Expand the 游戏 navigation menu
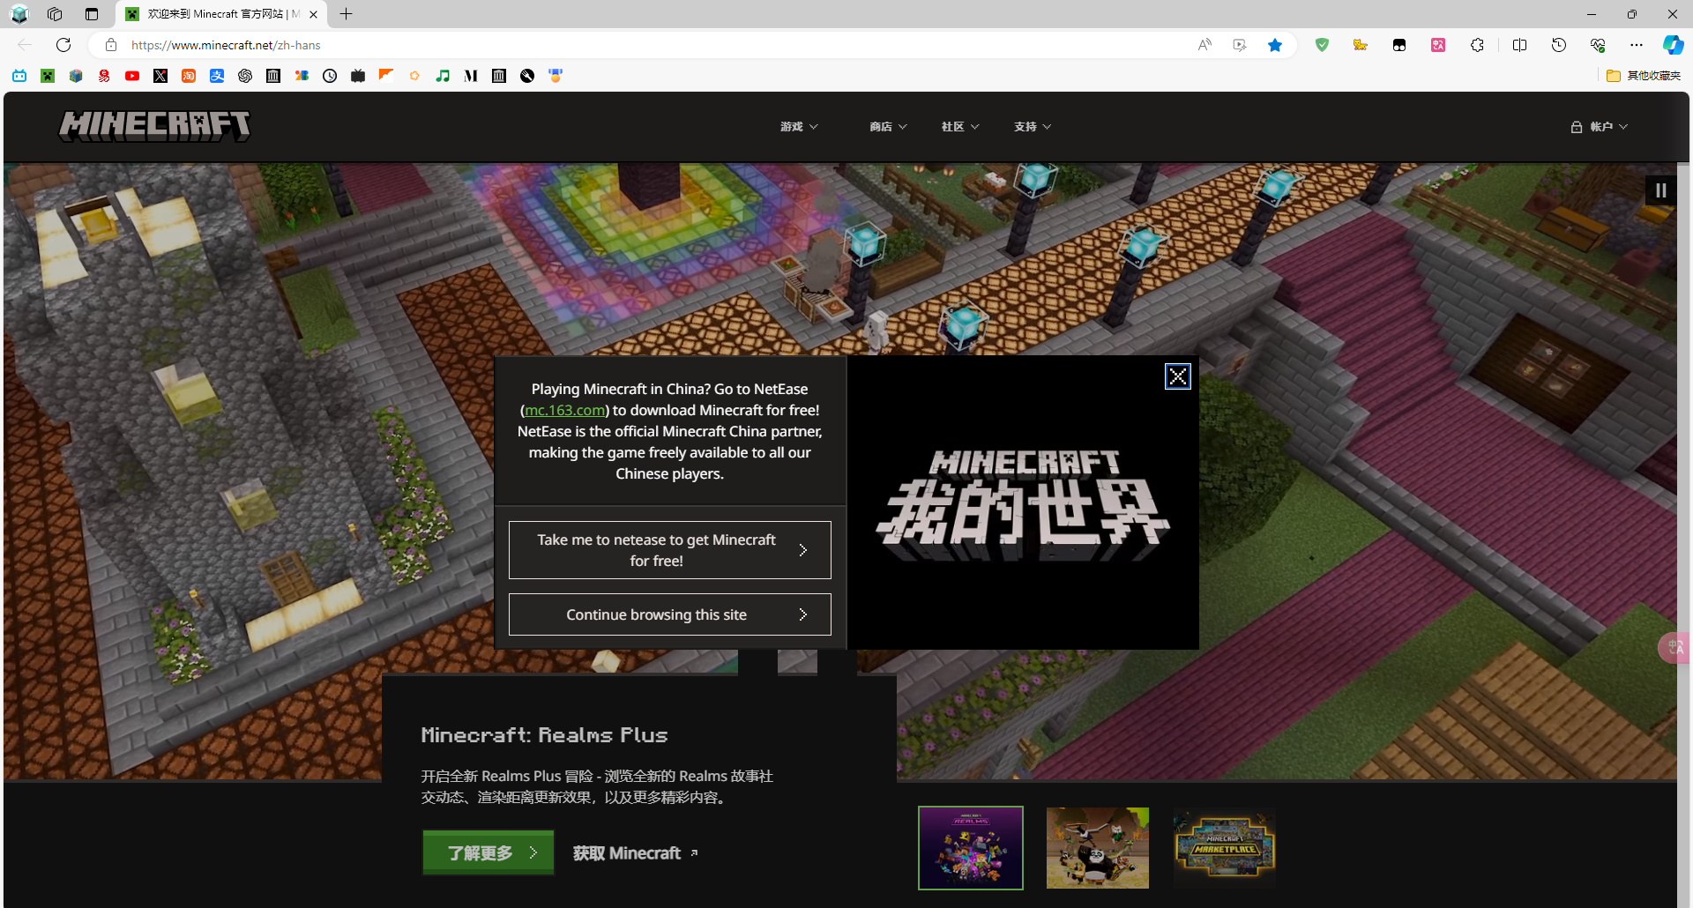The image size is (1693, 908). (x=799, y=127)
